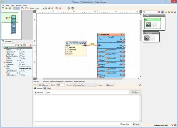
Task: Click the Send button
Action: point(136,124)
